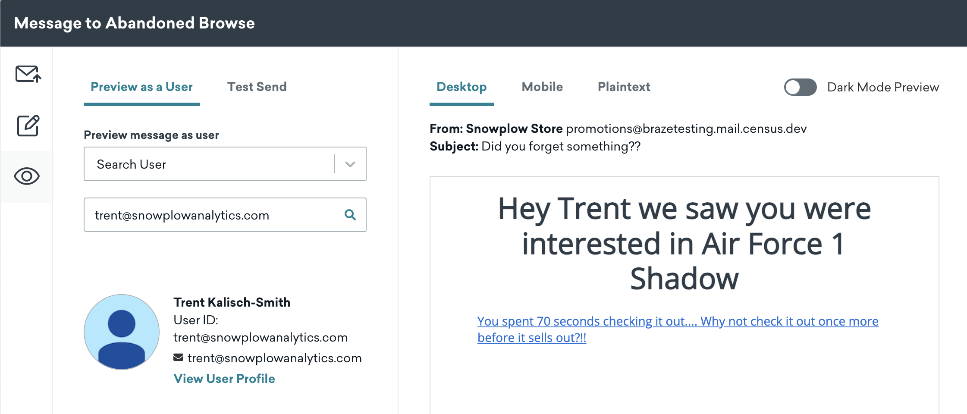Open the Plaintext preview tab
Viewport: 967px width, 414px height.
click(x=624, y=87)
